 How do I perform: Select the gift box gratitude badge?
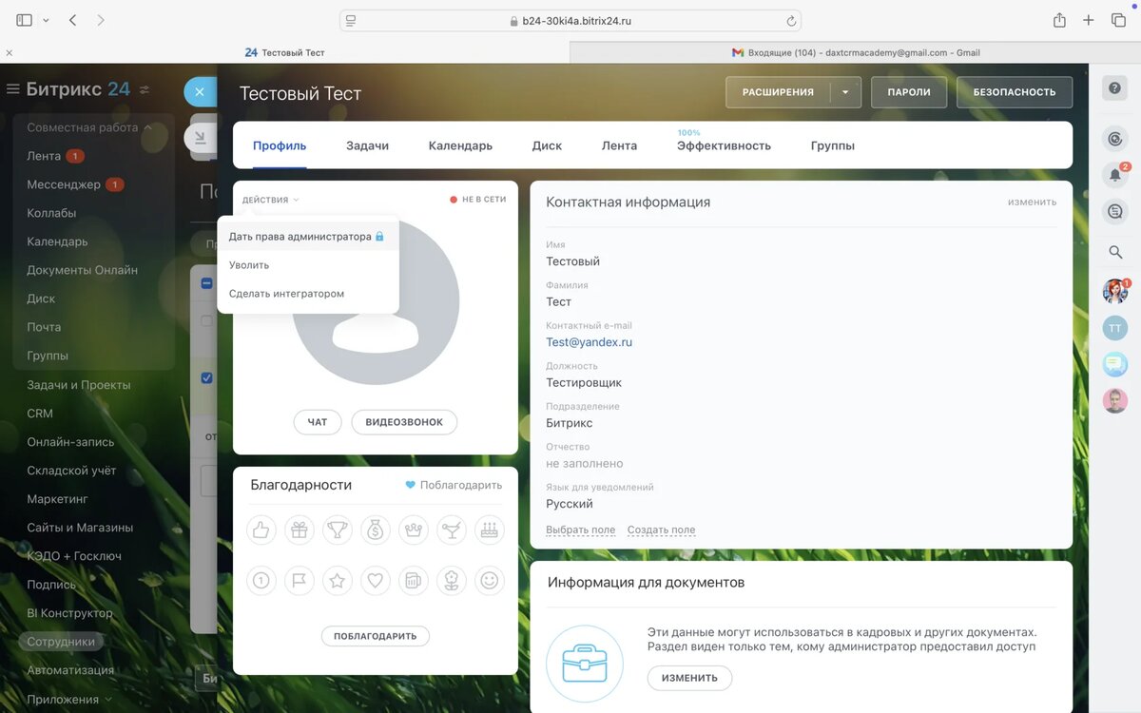coord(300,530)
